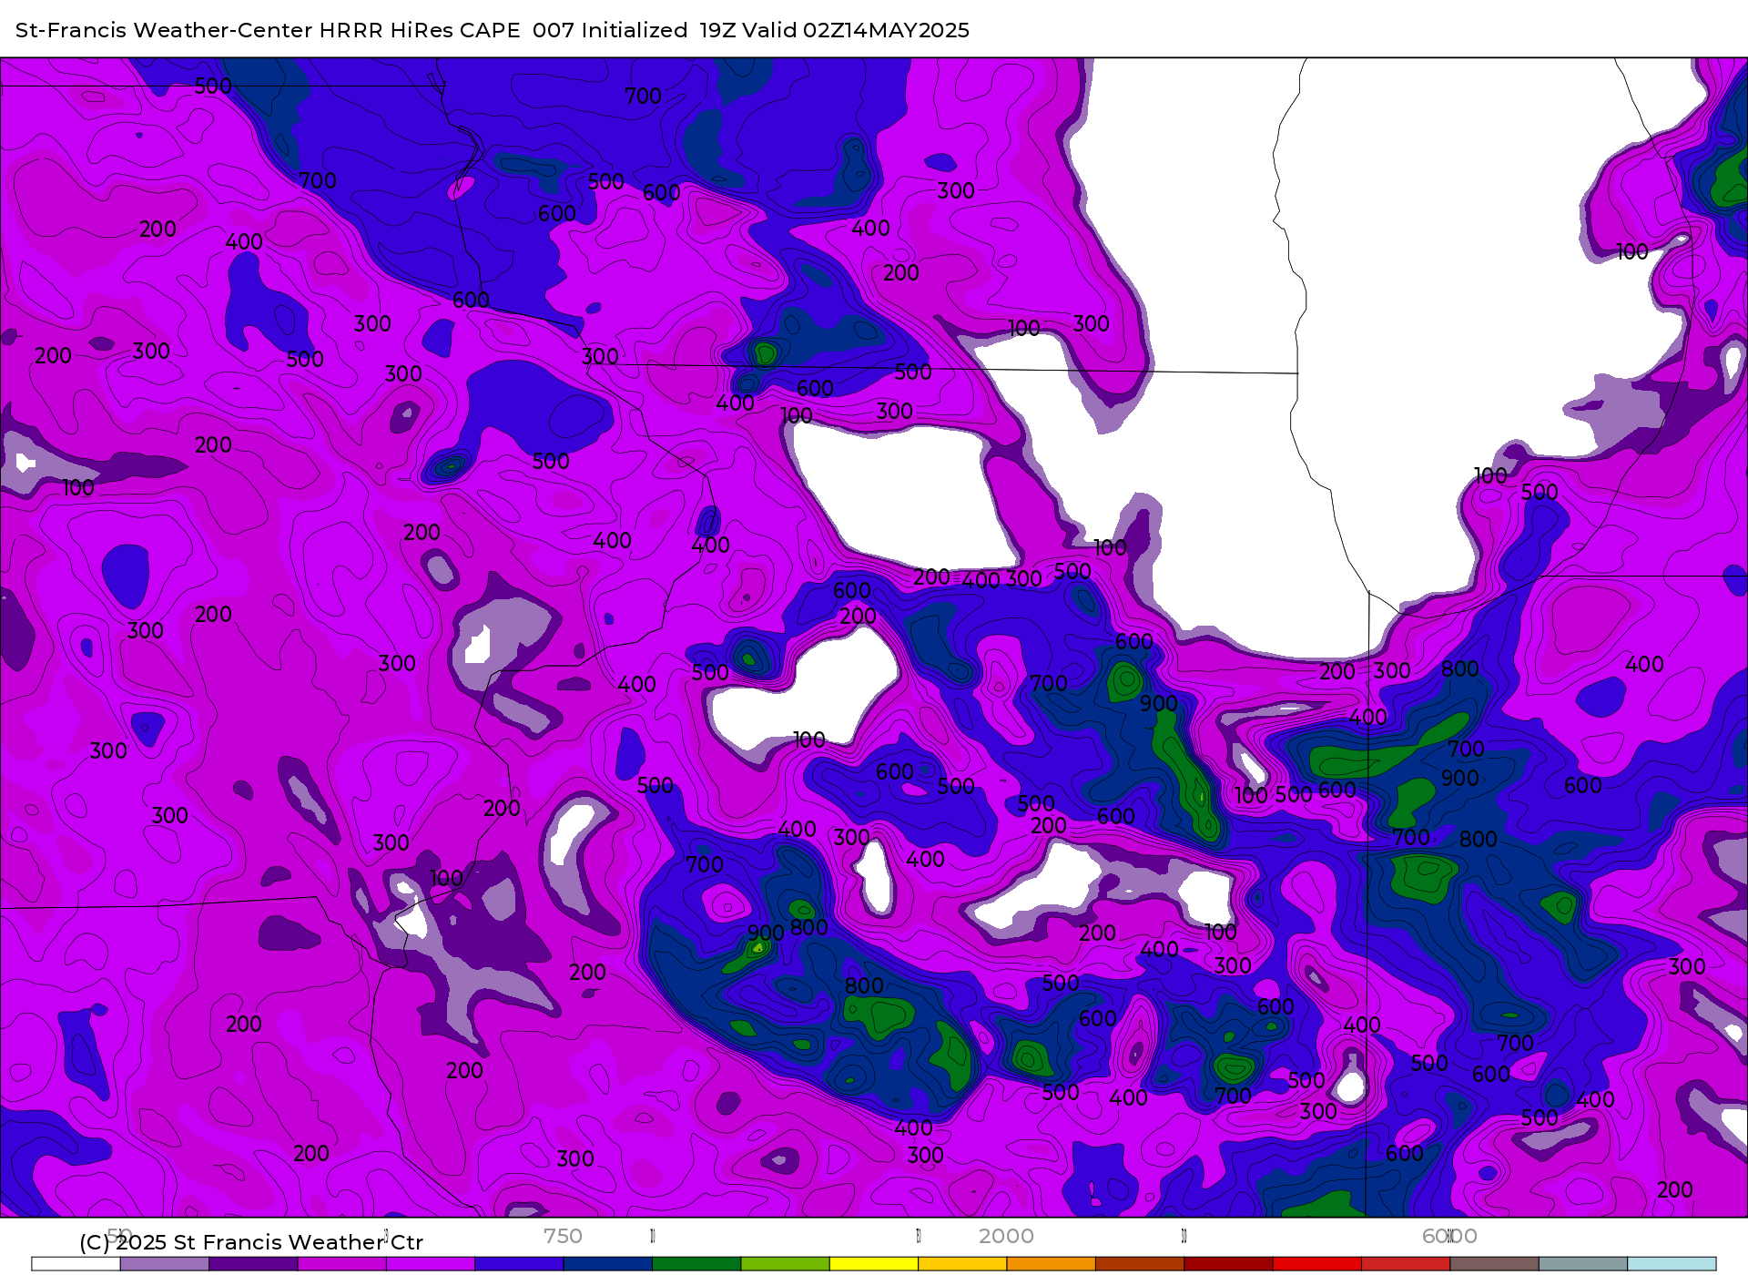Click the 'Valid 02Z14MAY2025' timestamp text

pos(856,30)
